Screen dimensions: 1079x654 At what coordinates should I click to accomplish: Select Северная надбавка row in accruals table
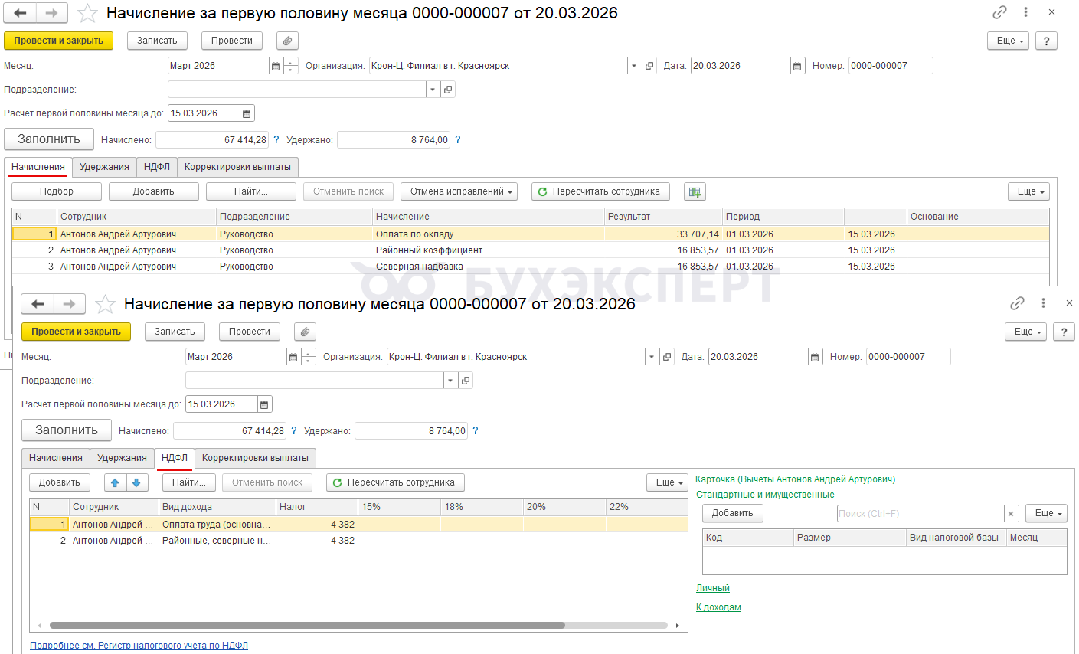coord(531,267)
